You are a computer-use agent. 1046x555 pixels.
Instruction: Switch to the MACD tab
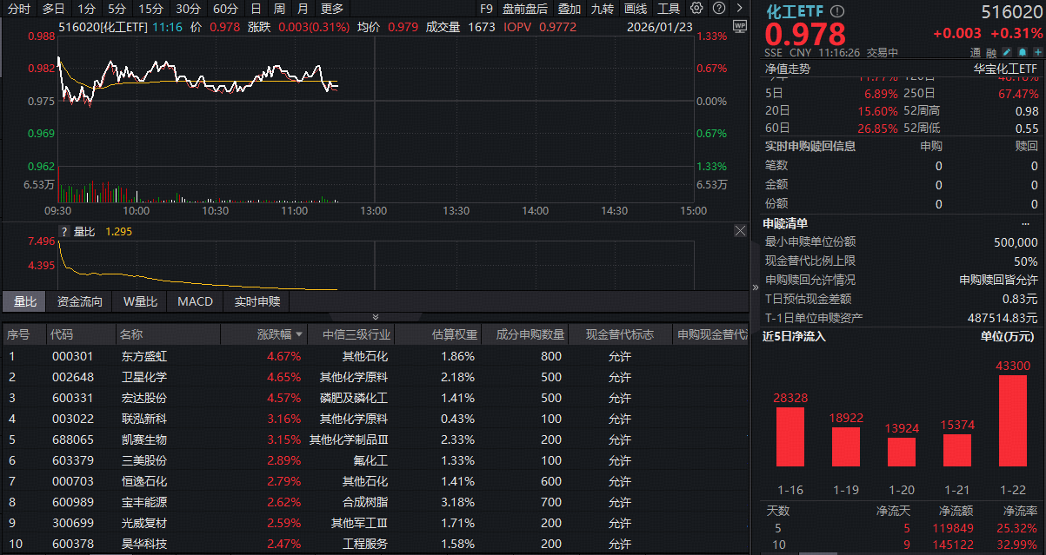[194, 301]
